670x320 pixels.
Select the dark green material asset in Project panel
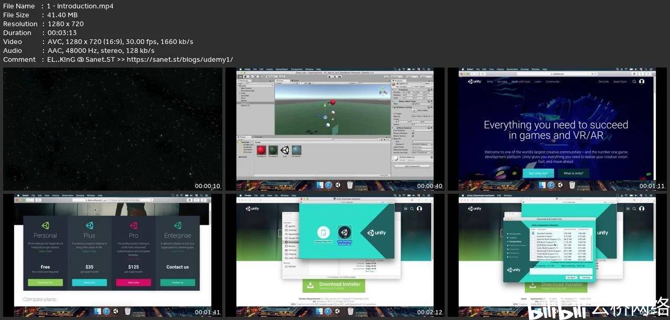click(x=273, y=150)
